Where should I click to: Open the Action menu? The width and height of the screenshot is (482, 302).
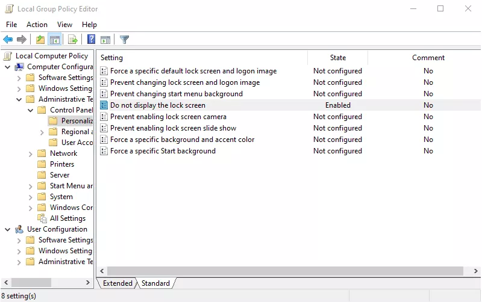37,25
